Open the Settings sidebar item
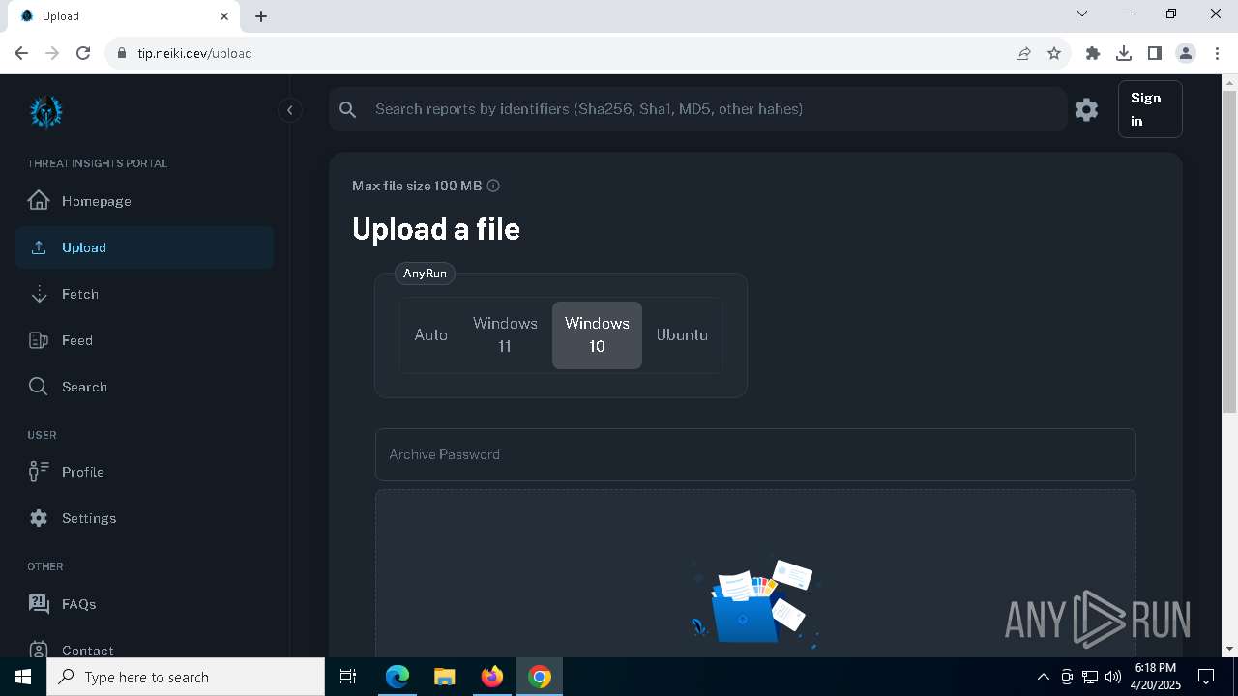 click(145, 518)
